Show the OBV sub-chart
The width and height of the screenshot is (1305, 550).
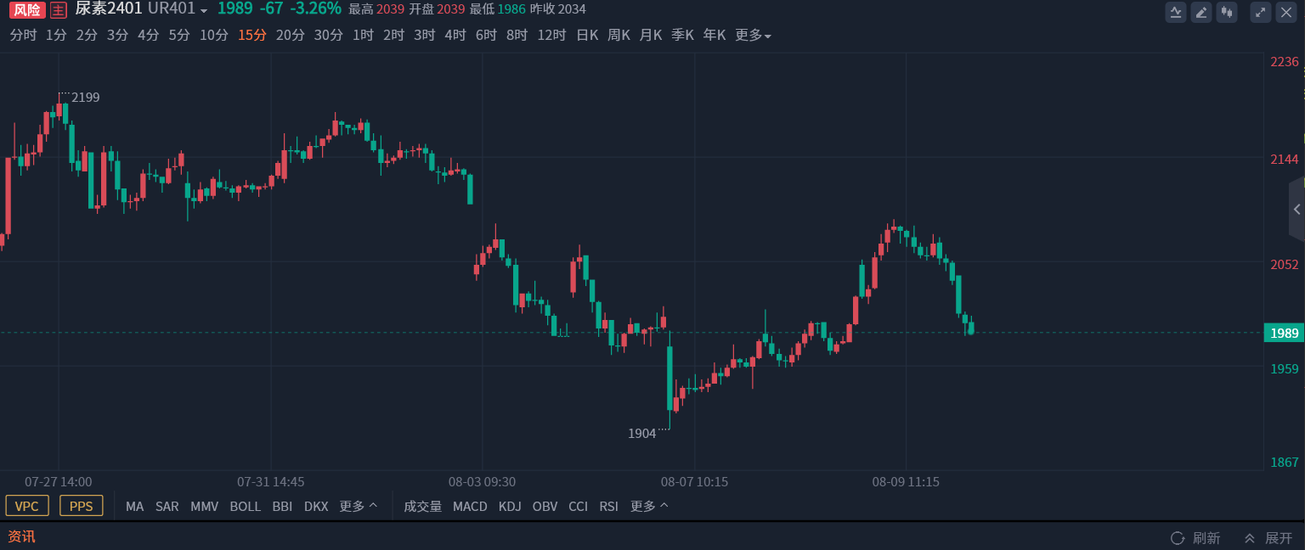point(545,507)
